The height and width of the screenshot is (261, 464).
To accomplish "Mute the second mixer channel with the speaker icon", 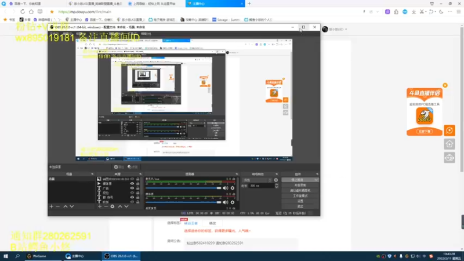I will [x=226, y=202].
